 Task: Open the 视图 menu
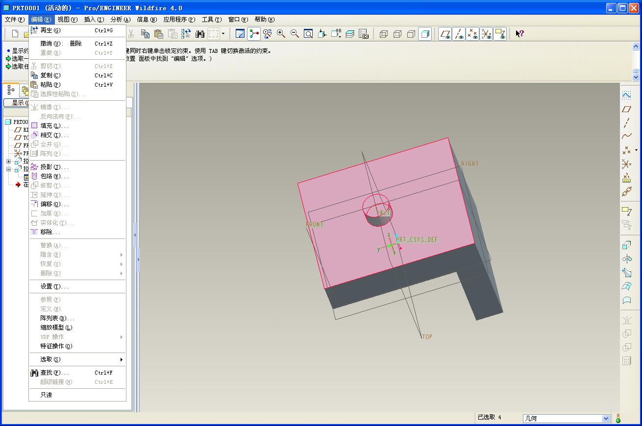pos(67,20)
